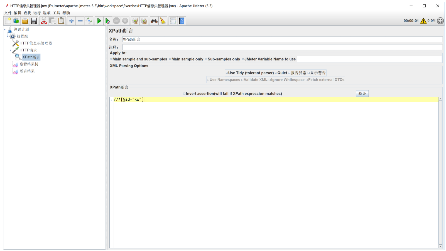Start the test run
The image size is (446, 251).
click(x=99, y=21)
